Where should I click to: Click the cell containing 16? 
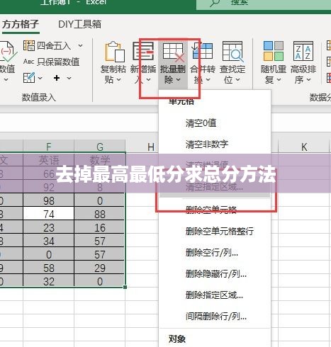[100, 228]
